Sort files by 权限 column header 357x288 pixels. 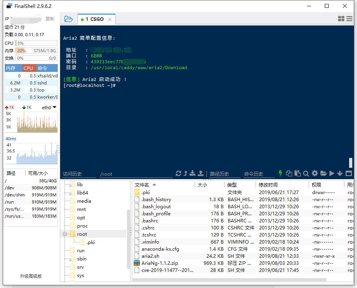[326, 185]
